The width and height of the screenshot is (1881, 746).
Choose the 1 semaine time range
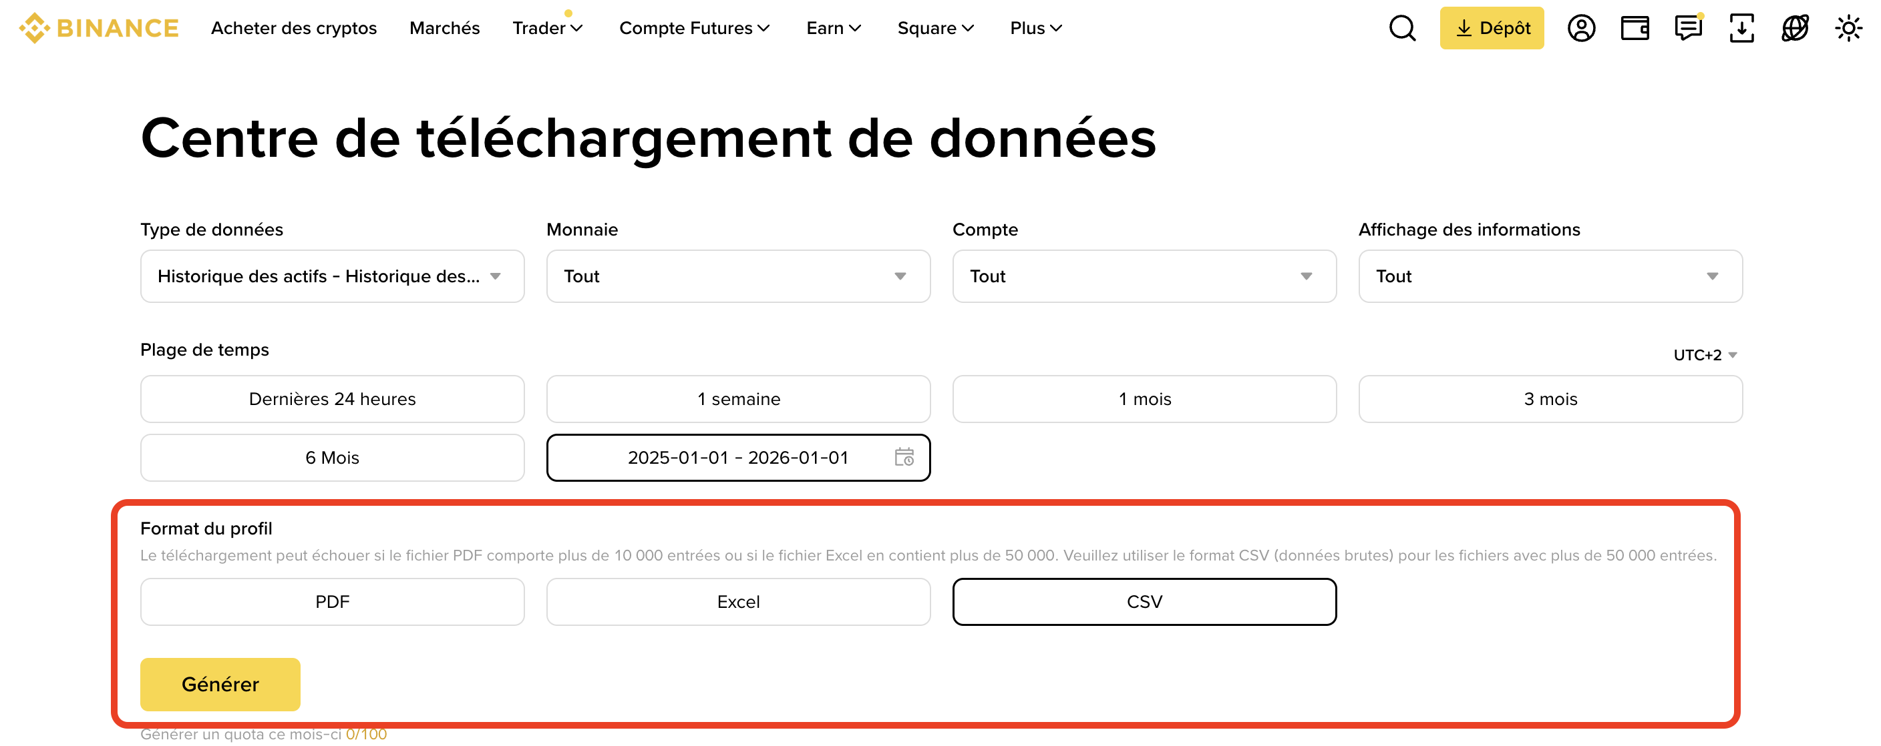tap(738, 399)
